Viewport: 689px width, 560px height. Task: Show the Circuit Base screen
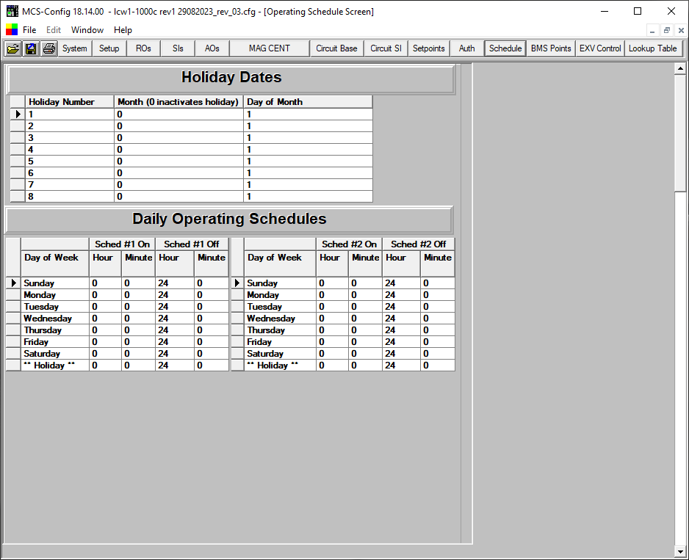coord(336,48)
